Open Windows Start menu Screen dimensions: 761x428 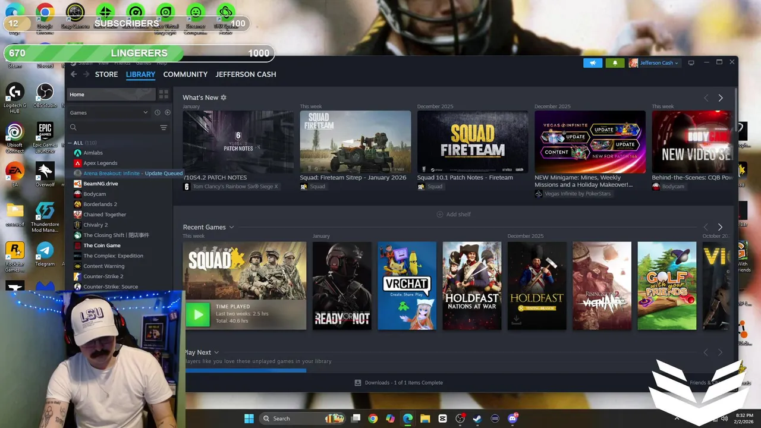(x=249, y=418)
